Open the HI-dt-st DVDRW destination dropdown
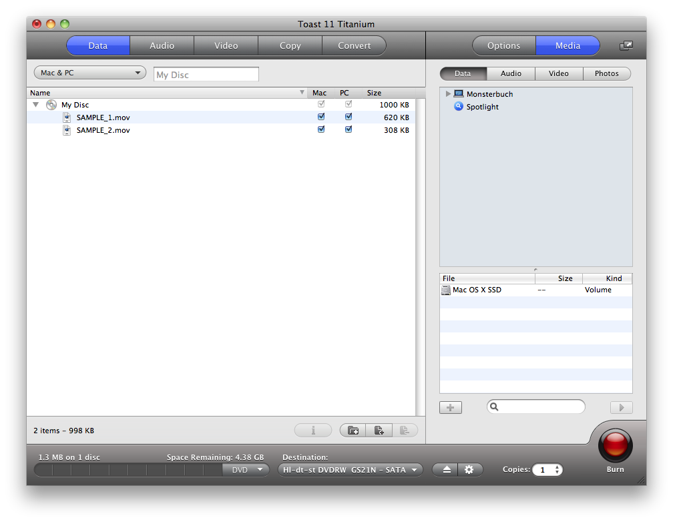The image size is (673, 522). tap(351, 470)
